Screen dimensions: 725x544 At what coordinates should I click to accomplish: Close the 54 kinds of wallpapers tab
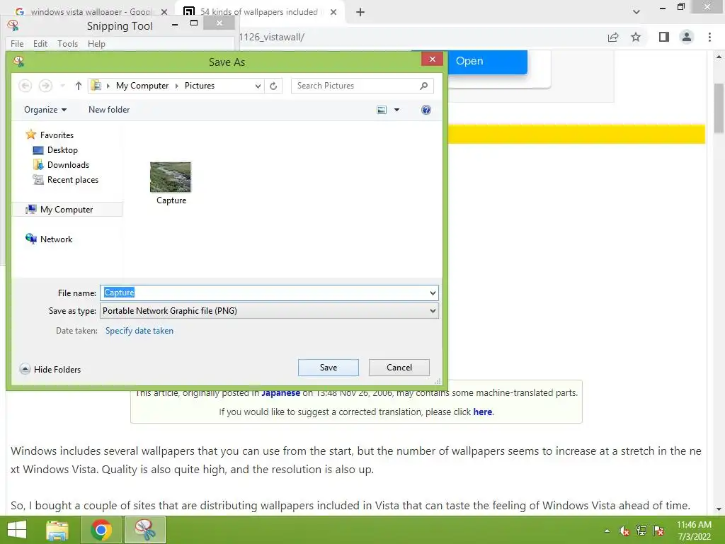[x=333, y=12]
